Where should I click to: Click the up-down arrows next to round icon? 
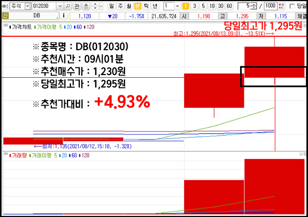[95, 6]
